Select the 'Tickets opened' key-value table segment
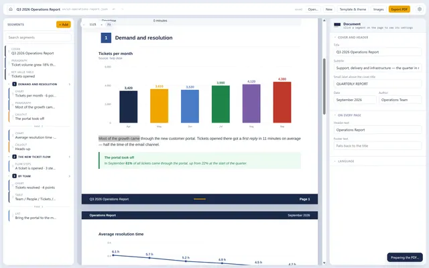The height and width of the screenshot is (268, 429). [x=38, y=74]
